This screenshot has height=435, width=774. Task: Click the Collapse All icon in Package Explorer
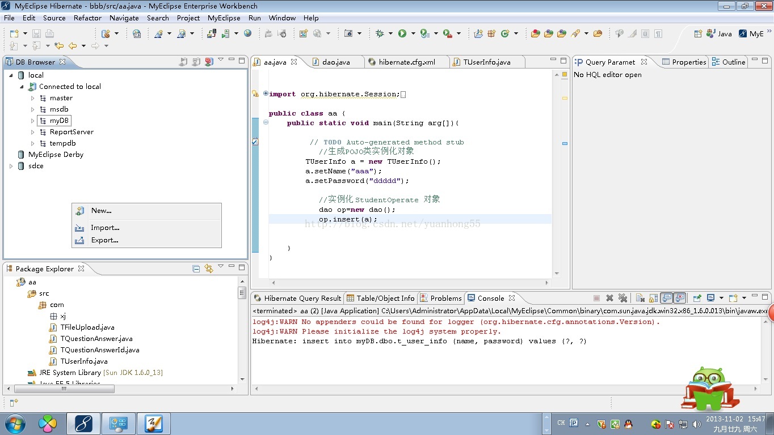[196, 268]
